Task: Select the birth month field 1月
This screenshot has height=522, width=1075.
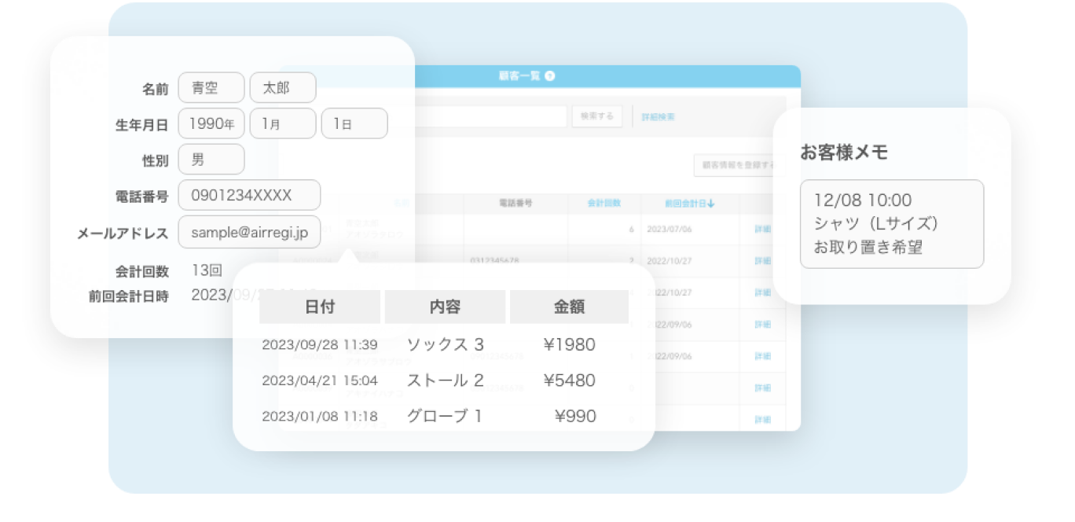Action: (x=283, y=123)
